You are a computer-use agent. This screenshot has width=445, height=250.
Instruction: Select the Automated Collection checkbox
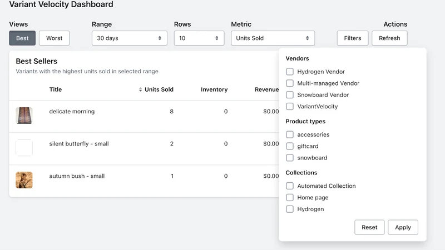click(x=290, y=186)
